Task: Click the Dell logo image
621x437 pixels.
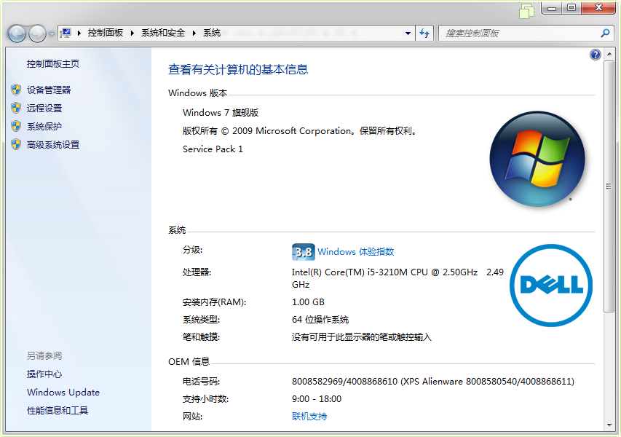Action: [x=551, y=286]
